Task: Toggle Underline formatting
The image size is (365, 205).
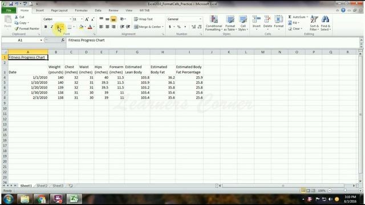Action: (58, 27)
